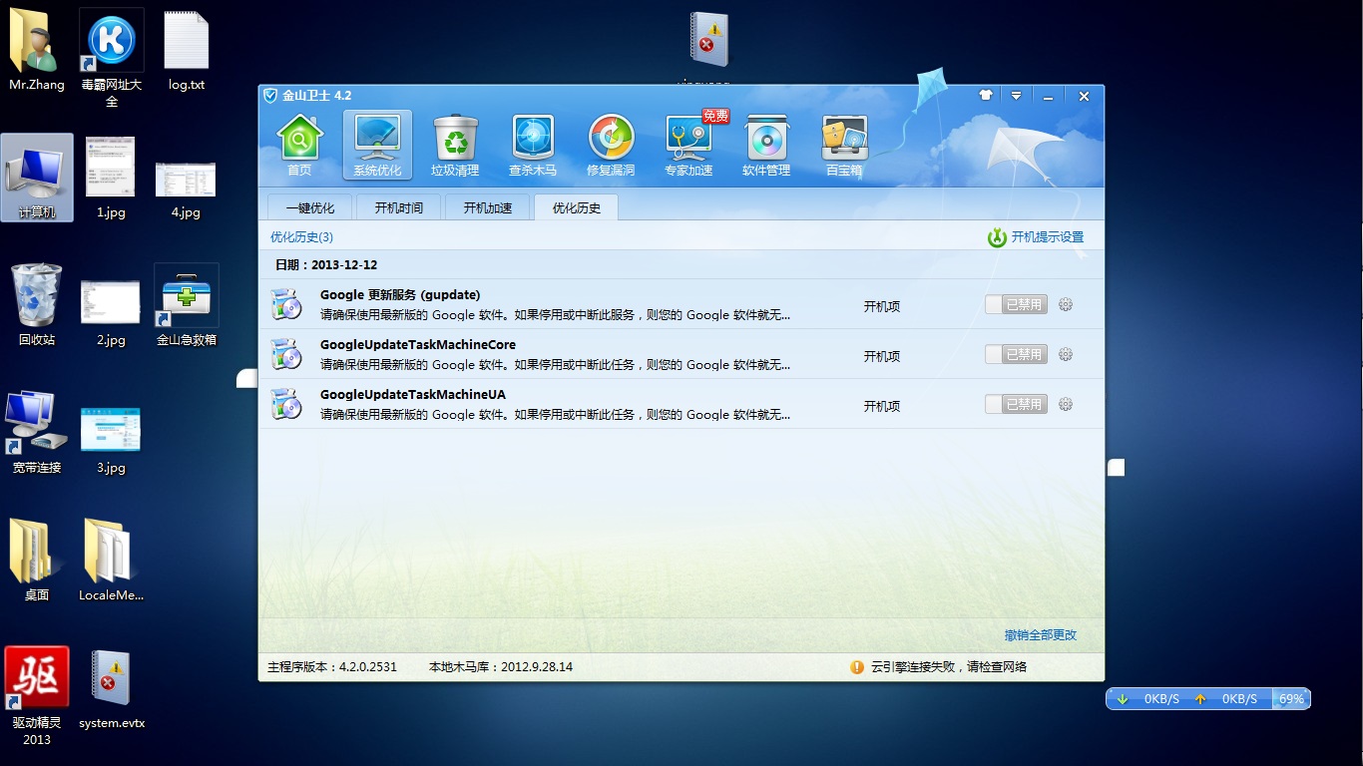Viewport: 1363px width, 766px height.
Task: Select the 桌面 folder icon
Action: [x=37, y=561]
